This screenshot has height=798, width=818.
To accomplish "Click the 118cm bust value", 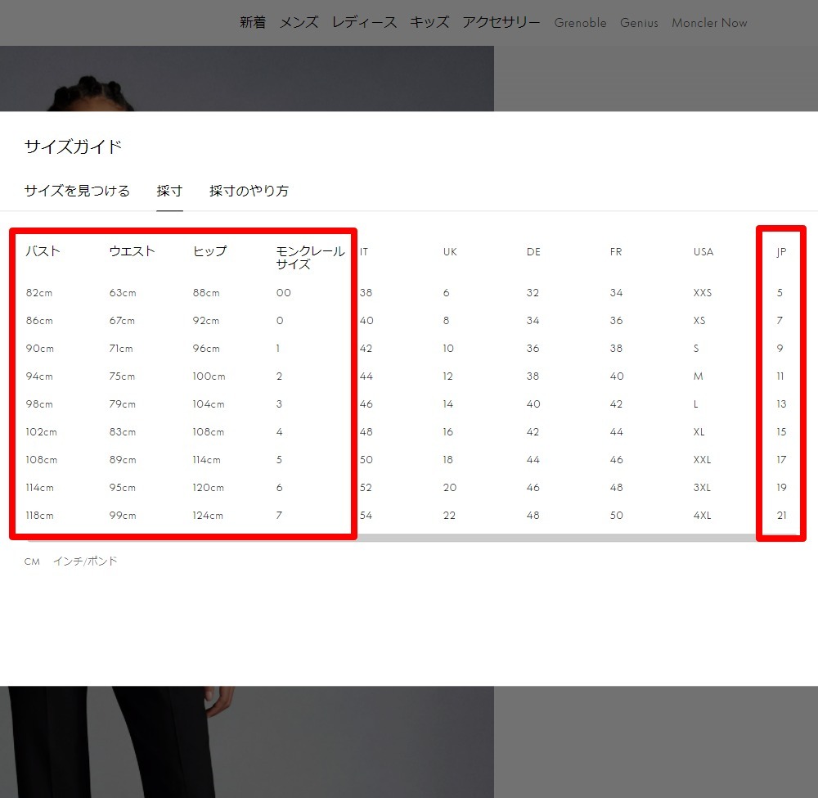I will click(39, 515).
